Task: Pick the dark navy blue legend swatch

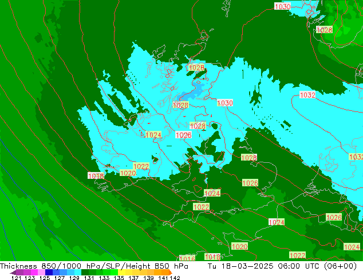Action: pyautogui.click(x=49, y=273)
